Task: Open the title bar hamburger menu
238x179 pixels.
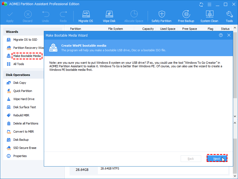Action: tap(209, 4)
